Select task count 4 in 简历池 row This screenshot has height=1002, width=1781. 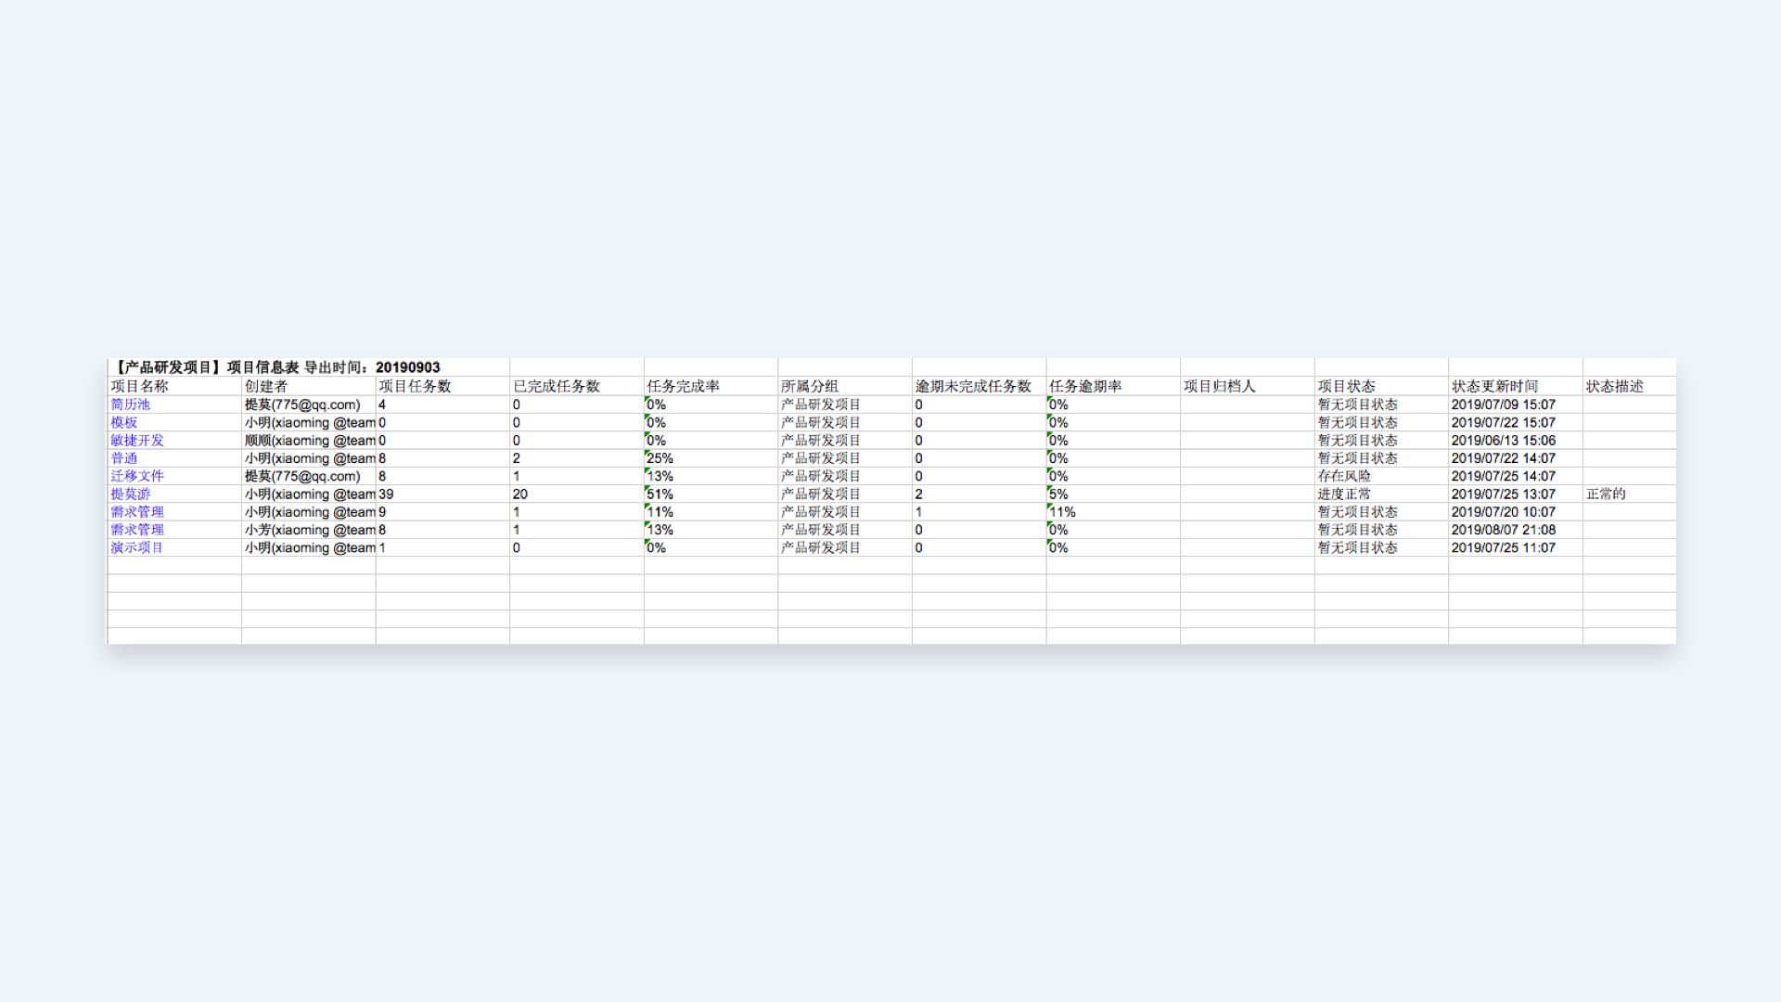tap(442, 405)
